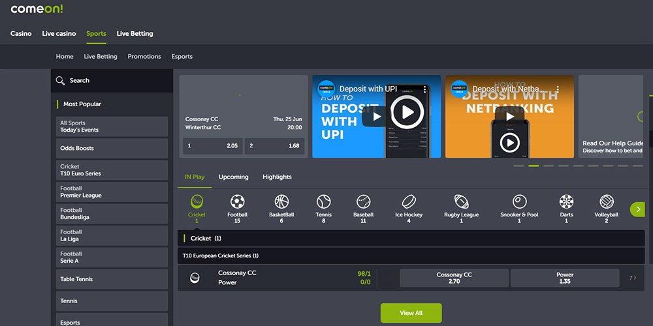Open the Casino tab

tap(21, 34)
